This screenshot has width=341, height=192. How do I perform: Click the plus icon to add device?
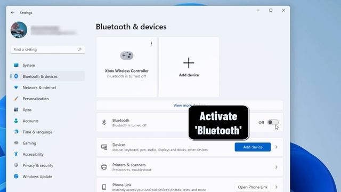tap(189, 63)
